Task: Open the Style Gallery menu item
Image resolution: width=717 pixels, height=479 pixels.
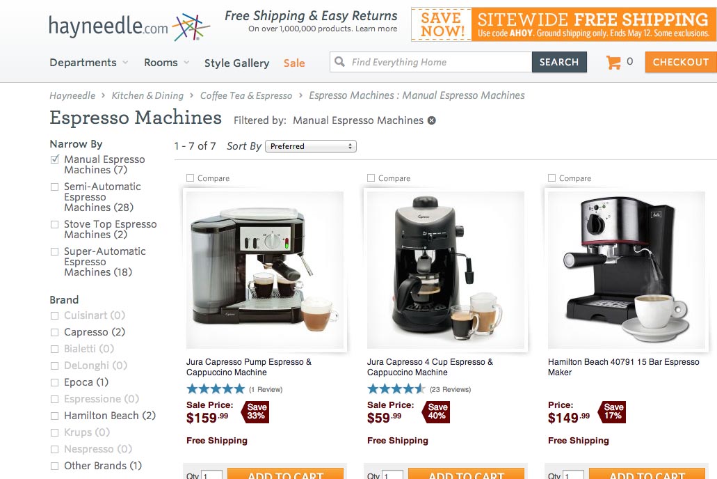Action: (x=237, y=63)
